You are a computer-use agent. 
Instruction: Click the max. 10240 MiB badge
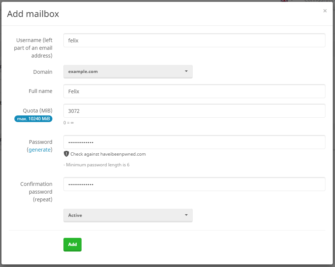[x=33, y=119]
